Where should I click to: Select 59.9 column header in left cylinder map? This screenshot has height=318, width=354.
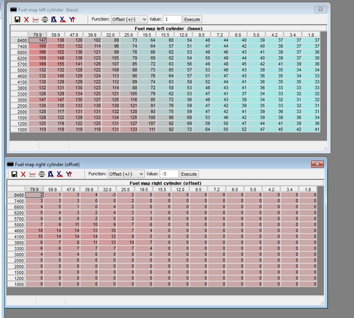(x=56, y=34)
